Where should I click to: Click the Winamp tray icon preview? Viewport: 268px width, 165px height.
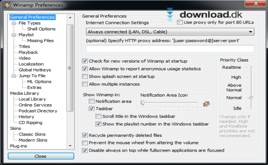point(206,104)
